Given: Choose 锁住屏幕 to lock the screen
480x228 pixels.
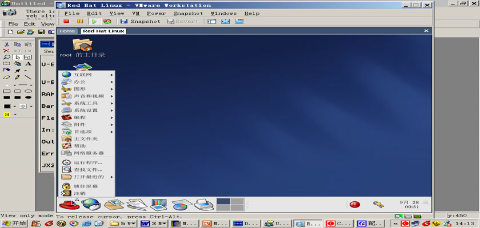Looking at the screenshot, I should (x=87, y=186).
